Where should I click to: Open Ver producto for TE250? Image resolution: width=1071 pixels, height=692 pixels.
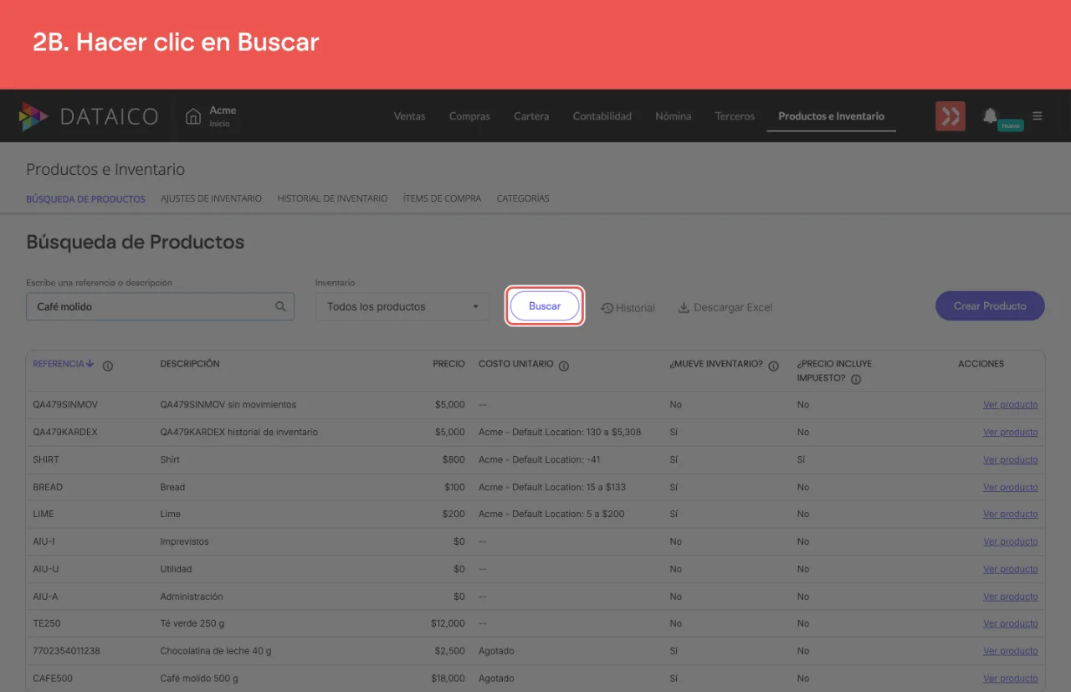coord(1010,623)
